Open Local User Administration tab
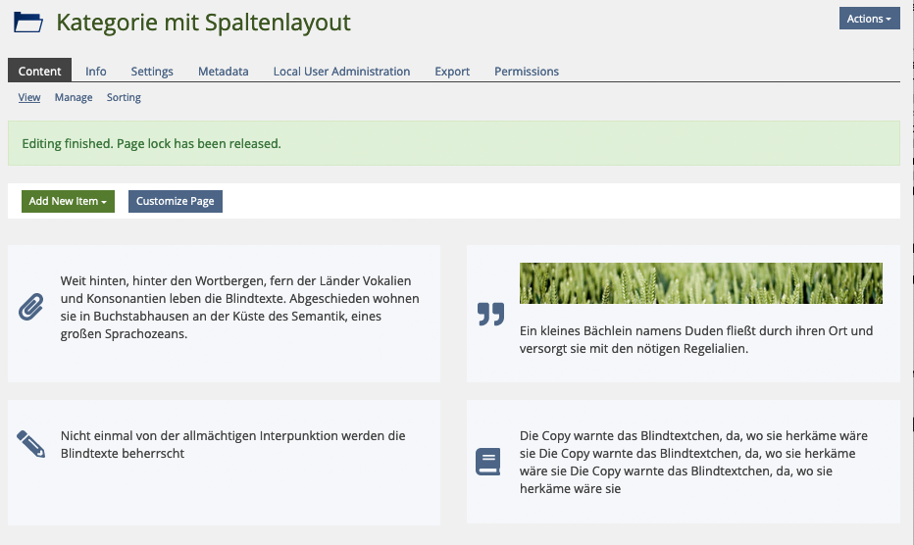 (x=341, y=72)
